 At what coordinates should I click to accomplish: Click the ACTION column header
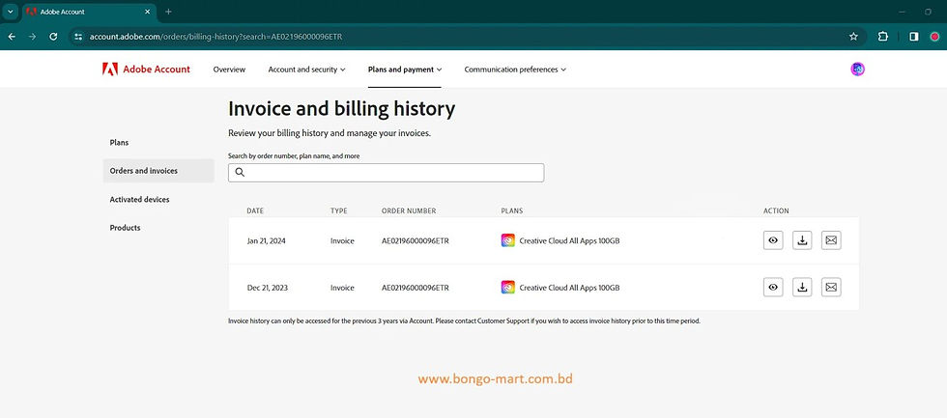pyautogui.click(x=776, y=211)
